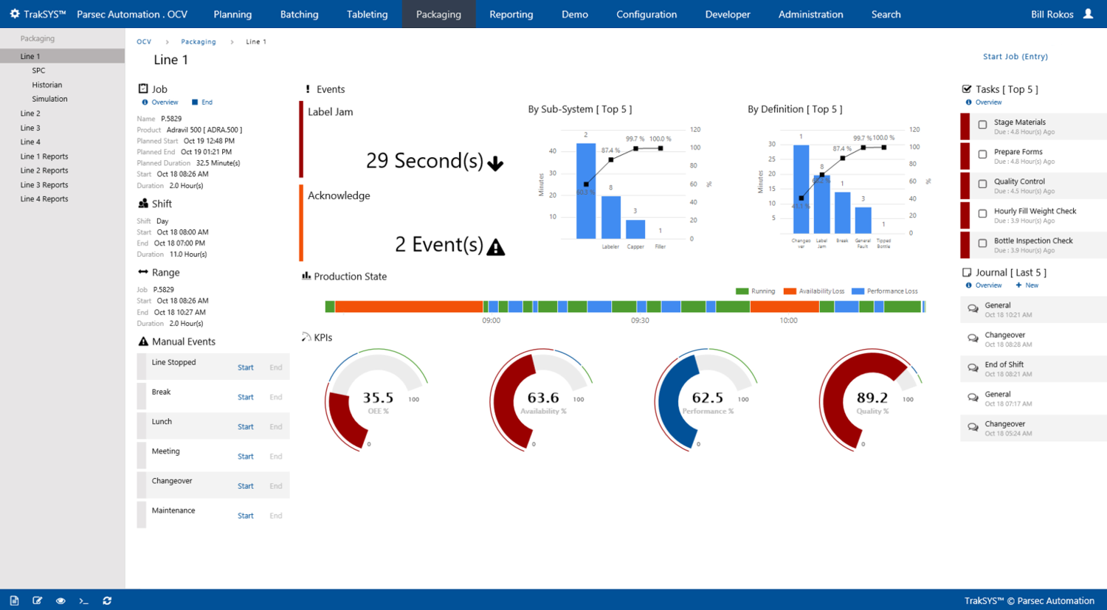Open the console prompt icon in footer

[83, 600]
